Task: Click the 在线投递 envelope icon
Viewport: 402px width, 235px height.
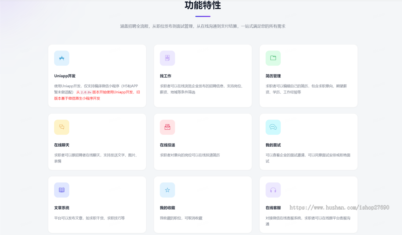Action: pyautogui.click(x=167, y=127)
